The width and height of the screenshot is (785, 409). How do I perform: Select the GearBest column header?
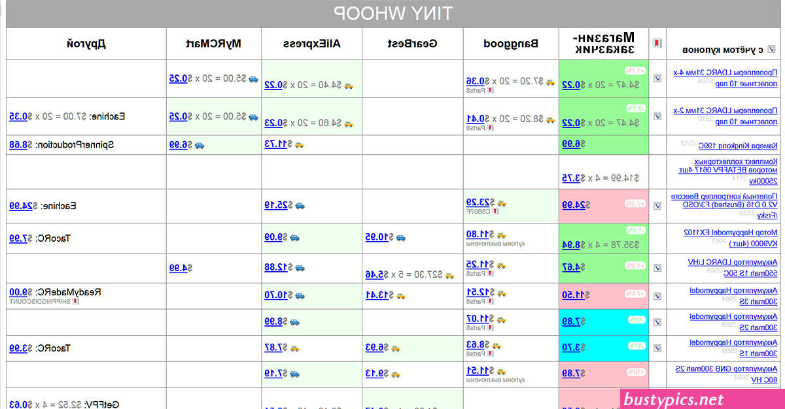pyautogui.click(x=411, y=44)
